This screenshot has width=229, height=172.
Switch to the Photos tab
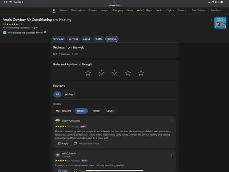coord(98,39)
